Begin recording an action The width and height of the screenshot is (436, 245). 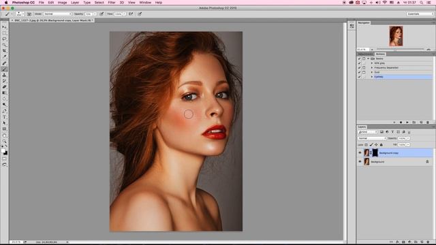click(401, 122)
